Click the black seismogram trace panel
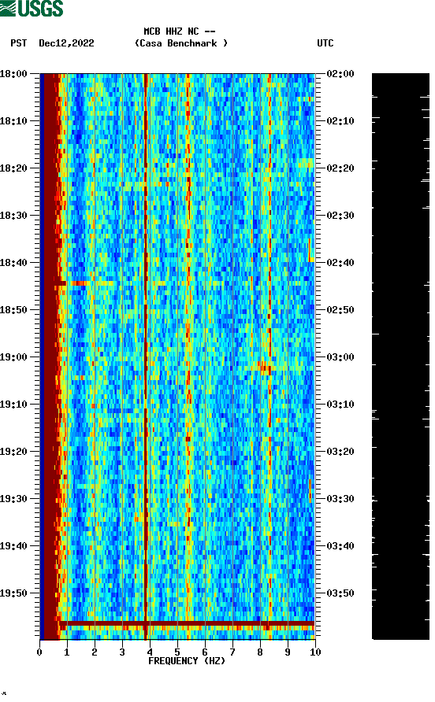This screenshot has height=702, width=435. 400,357
